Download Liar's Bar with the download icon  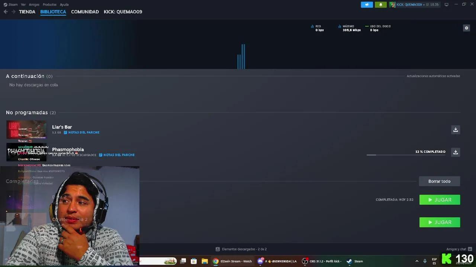pos(456,129)
